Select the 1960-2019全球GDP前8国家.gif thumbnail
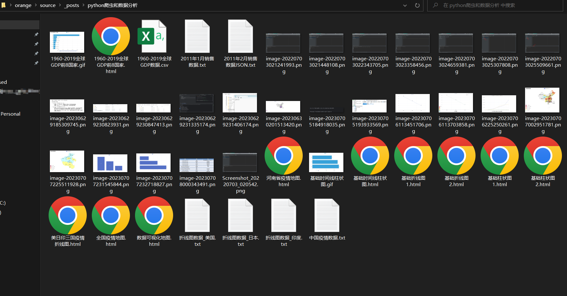 click(x=67, y=42)
